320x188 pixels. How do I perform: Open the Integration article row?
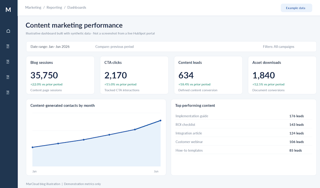244,133
